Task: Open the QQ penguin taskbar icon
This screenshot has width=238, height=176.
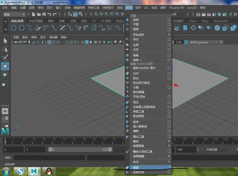Action: coord(49,171)
